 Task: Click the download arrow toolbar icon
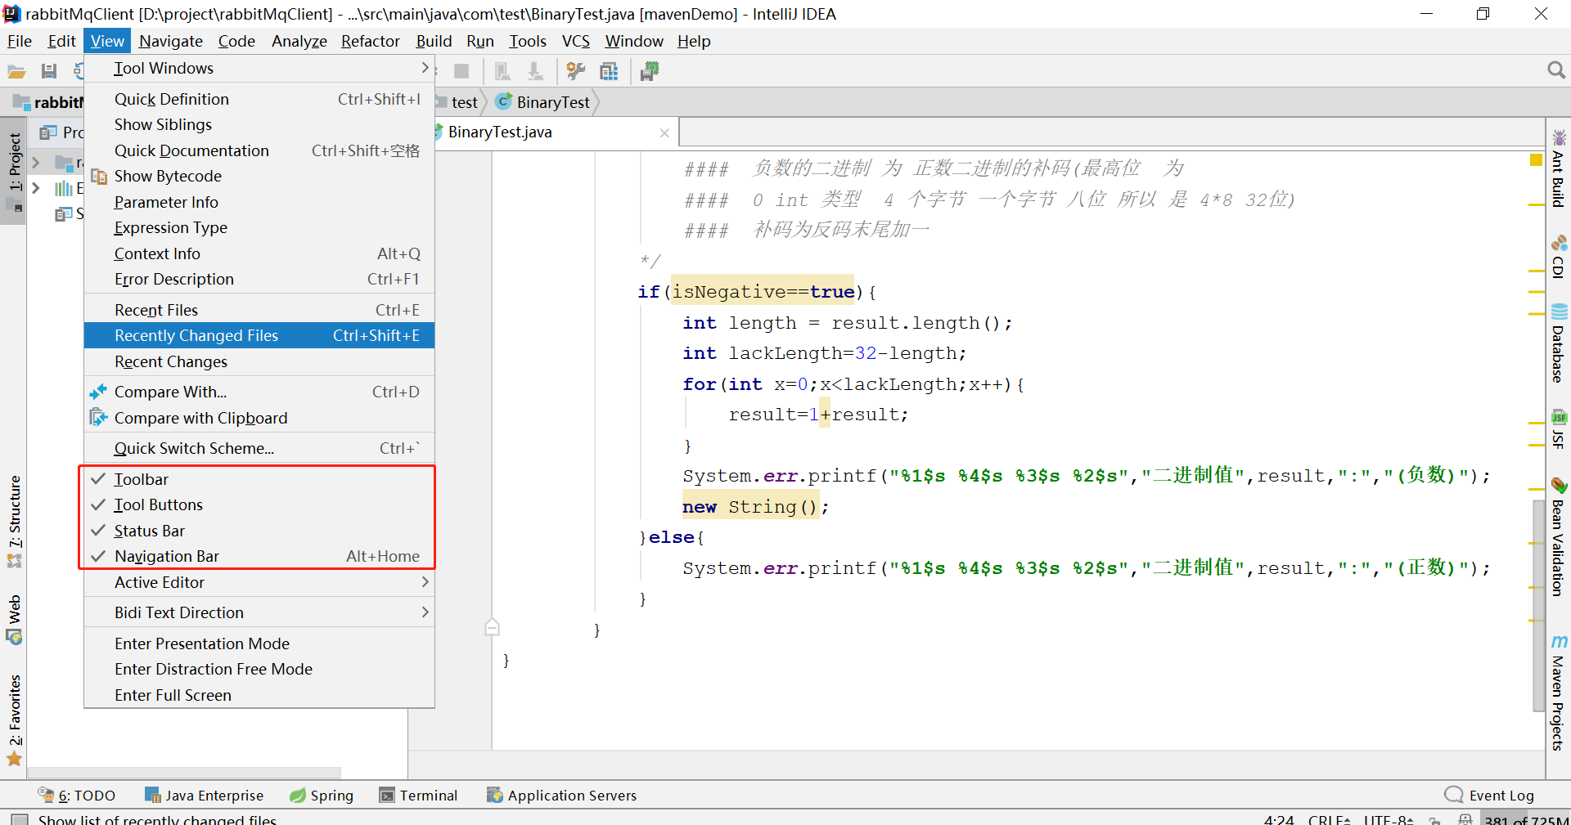pyautogui.click(x=535, y=72)
